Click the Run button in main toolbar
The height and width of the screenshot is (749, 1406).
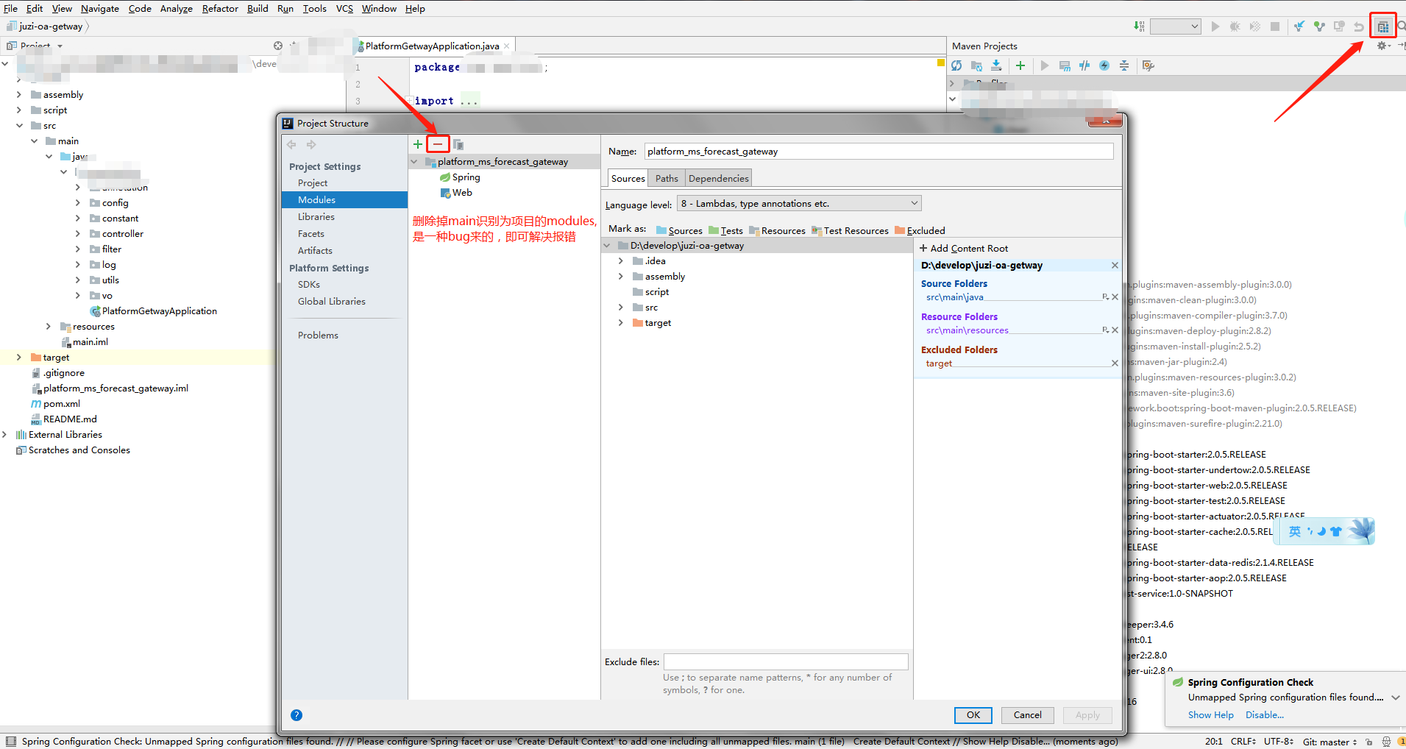click(x=1215, y=26)
